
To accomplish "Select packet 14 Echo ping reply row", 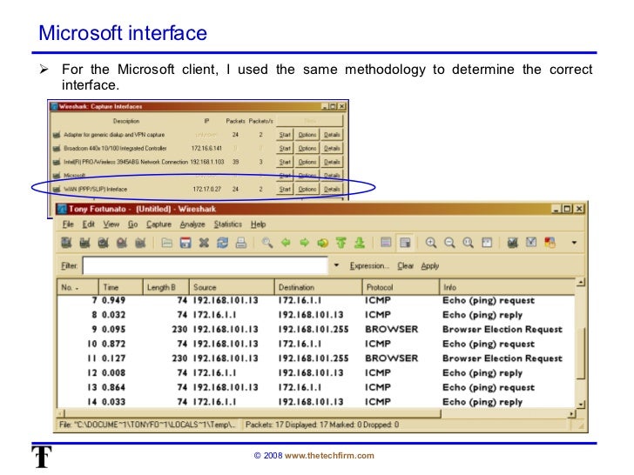I will pos(316,402).
